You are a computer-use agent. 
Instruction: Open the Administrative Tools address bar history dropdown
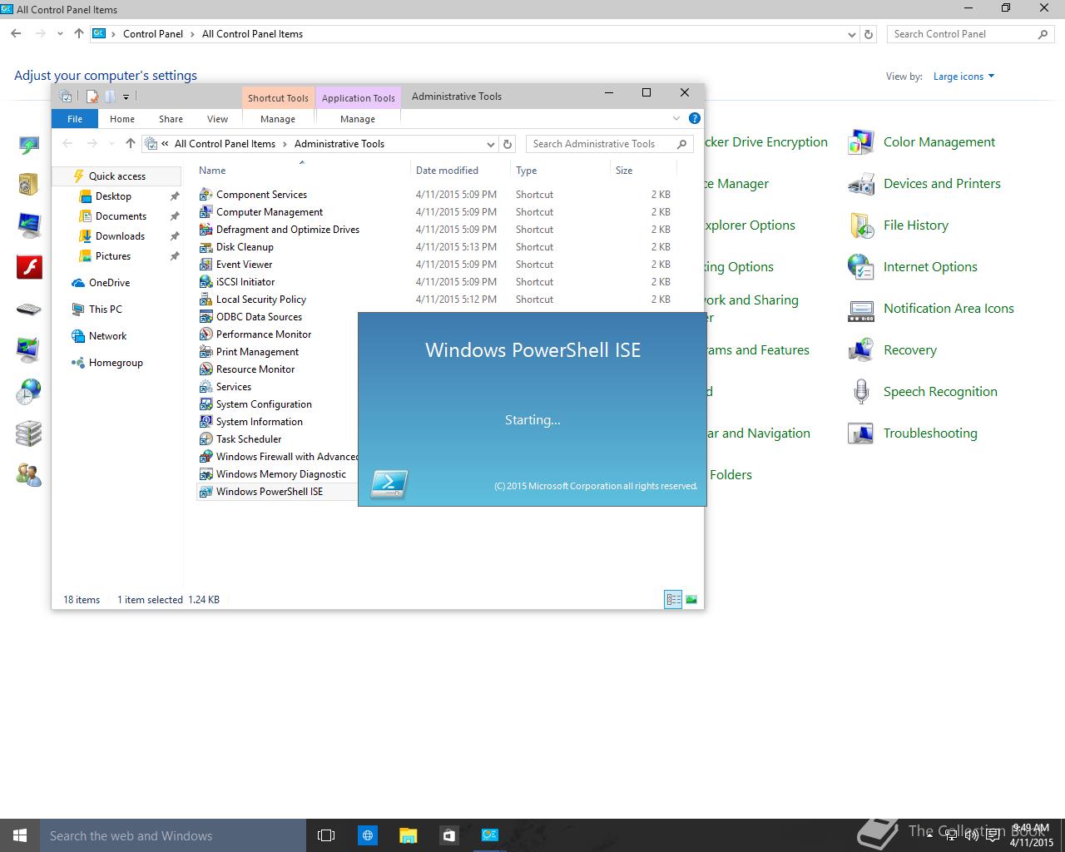491,144
